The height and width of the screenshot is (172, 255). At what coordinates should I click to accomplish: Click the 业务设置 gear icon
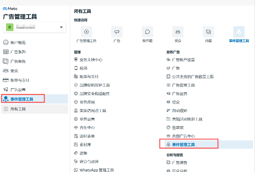point(76,119)
